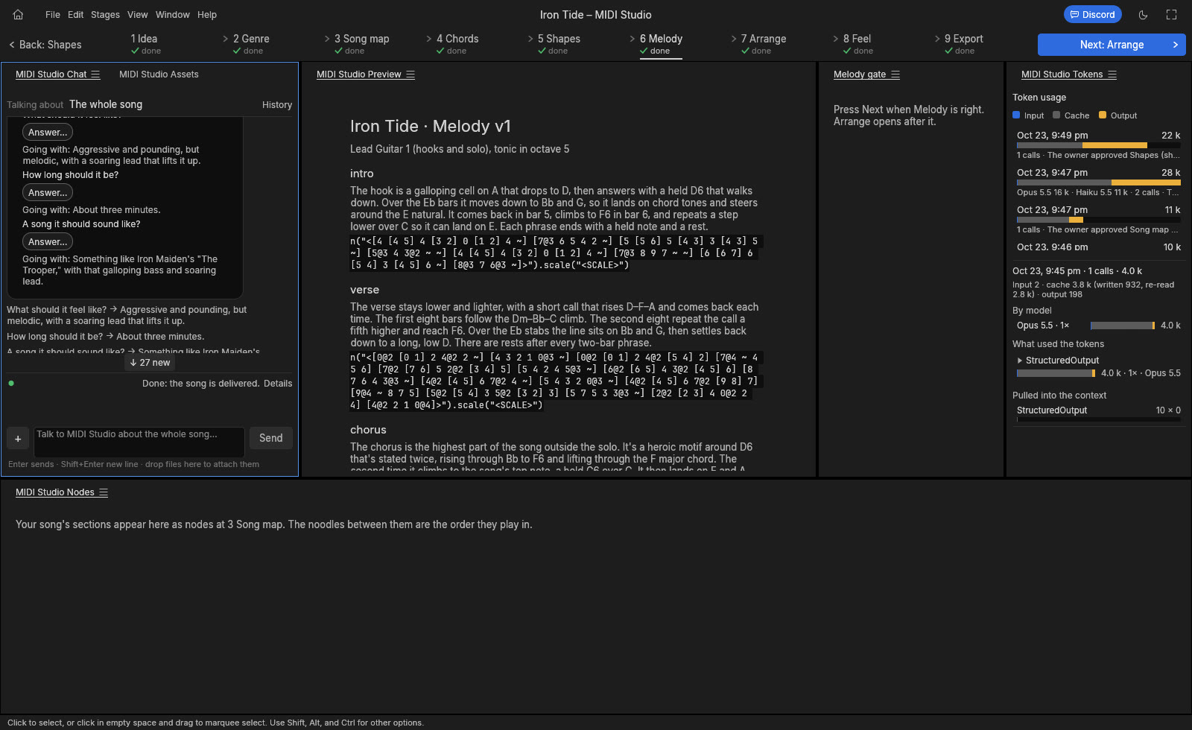The width and height of the screenshot is (1192, 730).
Task: Select the Oct 23, 9:49 pm usage entry
Action: [x=1099, y=145]
